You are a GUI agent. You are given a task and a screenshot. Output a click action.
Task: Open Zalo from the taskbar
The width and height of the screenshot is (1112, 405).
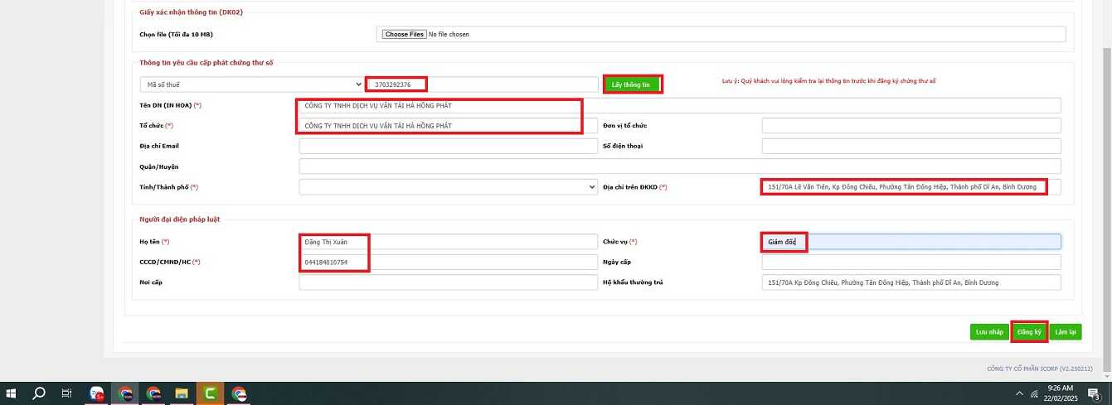click(x=98, y=394)
